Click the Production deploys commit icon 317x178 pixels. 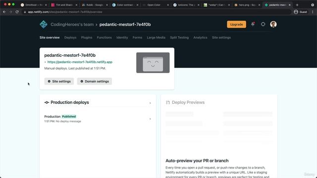47,102
